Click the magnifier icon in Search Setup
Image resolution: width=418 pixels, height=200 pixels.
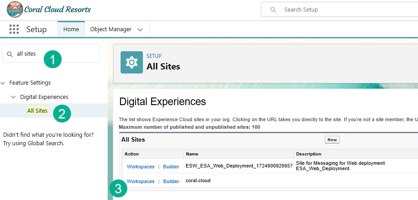[273, 10]
